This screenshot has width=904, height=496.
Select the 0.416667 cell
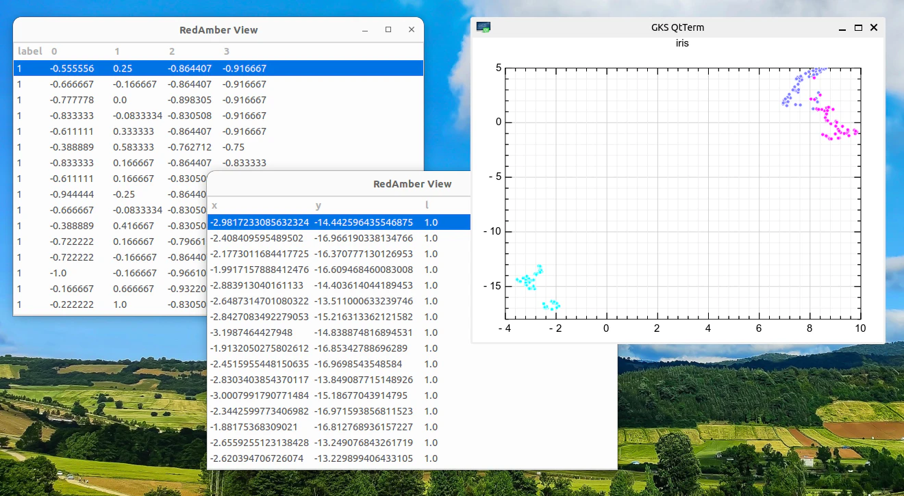click(134, 226)
